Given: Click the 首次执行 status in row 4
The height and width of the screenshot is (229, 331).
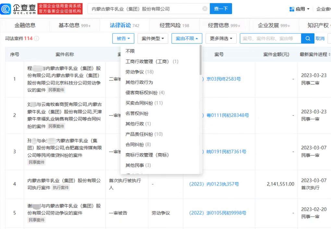Looking at the screenshot, I should tap(310, 187).
